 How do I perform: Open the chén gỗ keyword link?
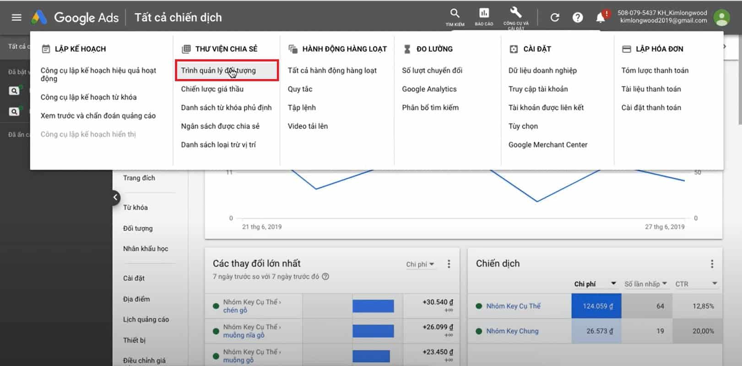[235, 310]
